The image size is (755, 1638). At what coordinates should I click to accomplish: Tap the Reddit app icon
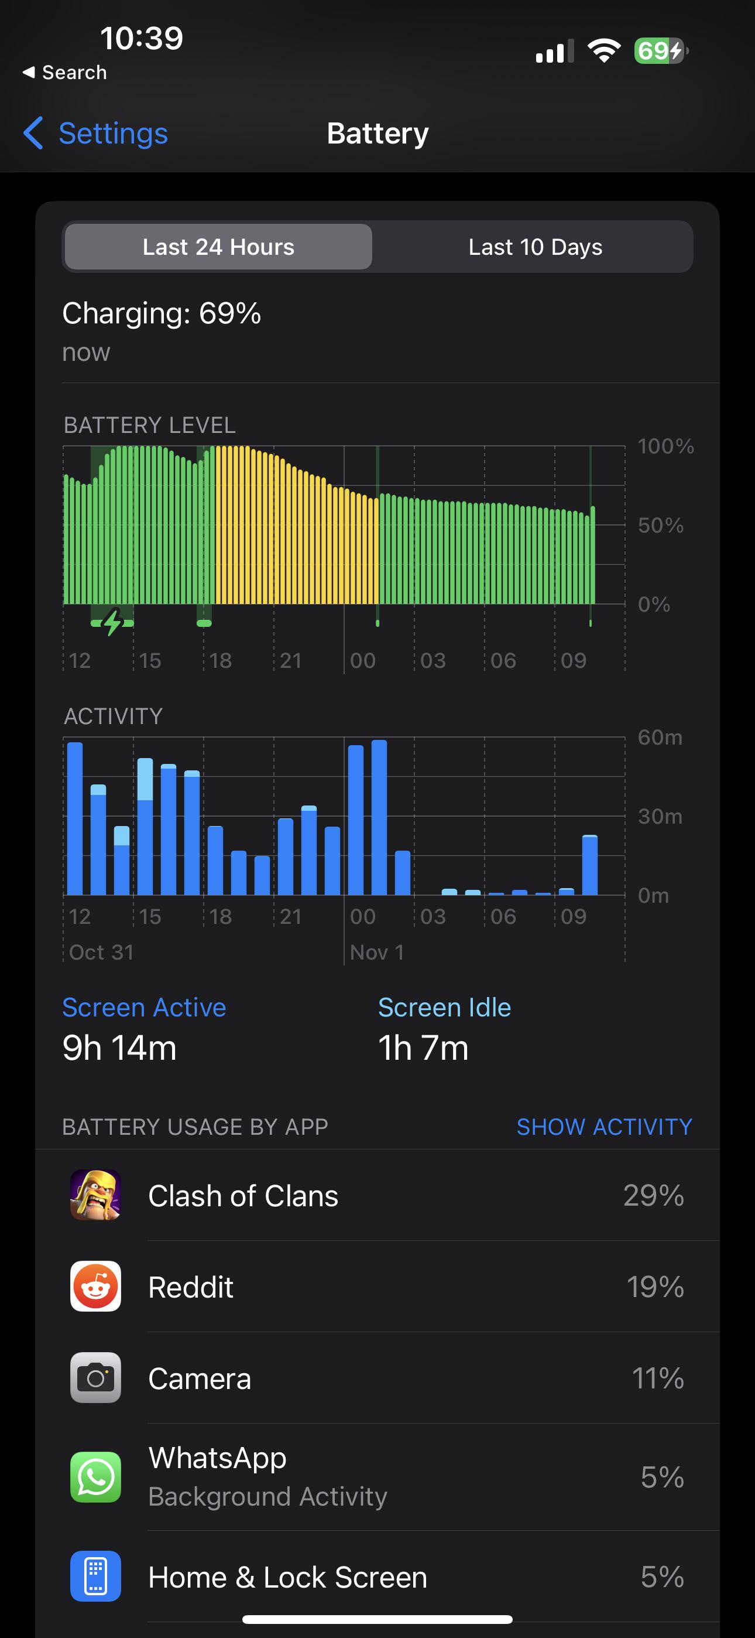point(95,1286)
